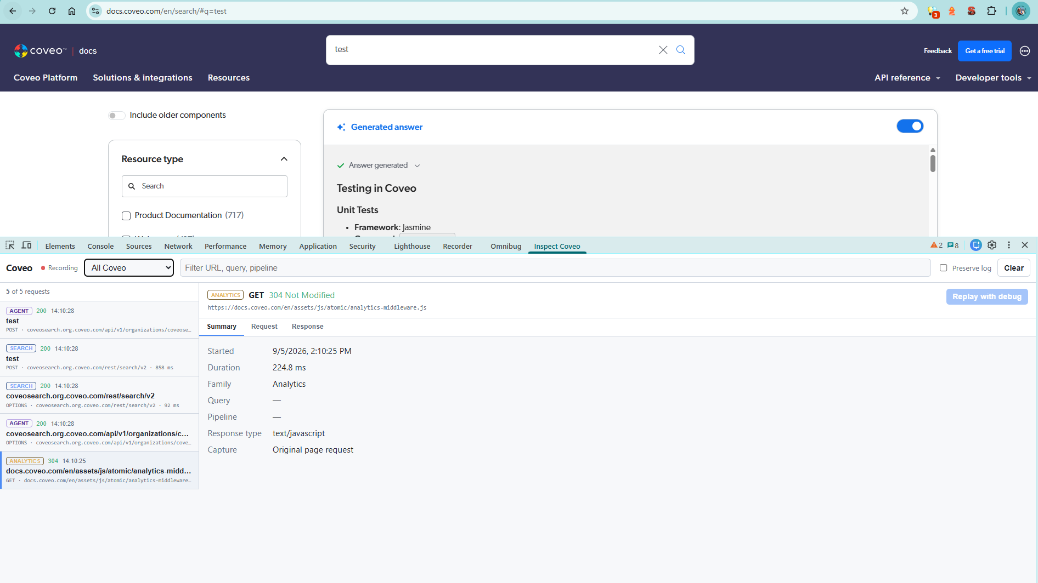This screenshot has width=1038, height=583.
Task: Open the Omnibug tab
Action: (x=506, y=246)
